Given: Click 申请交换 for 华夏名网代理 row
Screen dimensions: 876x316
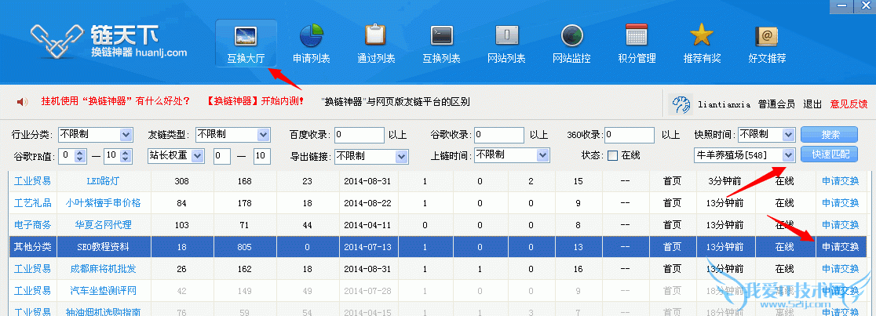Looking at the screenshot, I should click(x=840, y=225).
